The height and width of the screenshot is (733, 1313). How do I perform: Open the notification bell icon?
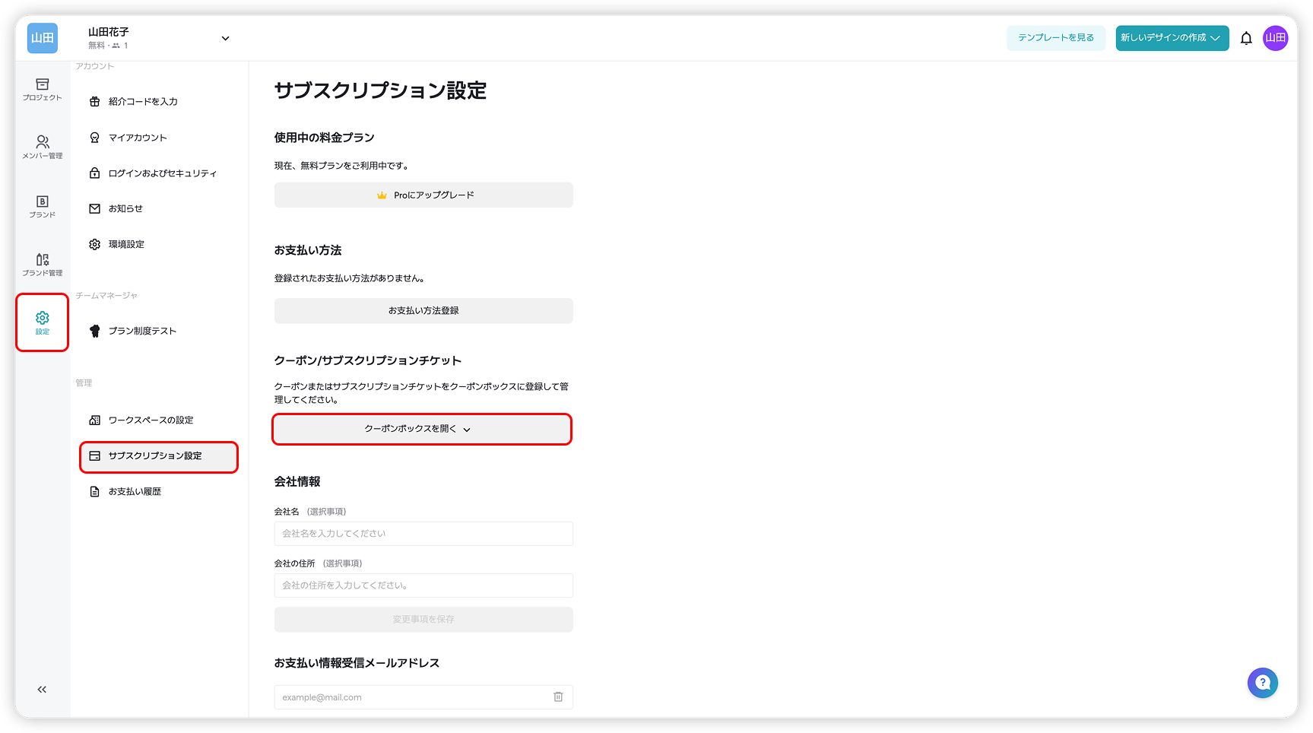[x=1246, y=38]
